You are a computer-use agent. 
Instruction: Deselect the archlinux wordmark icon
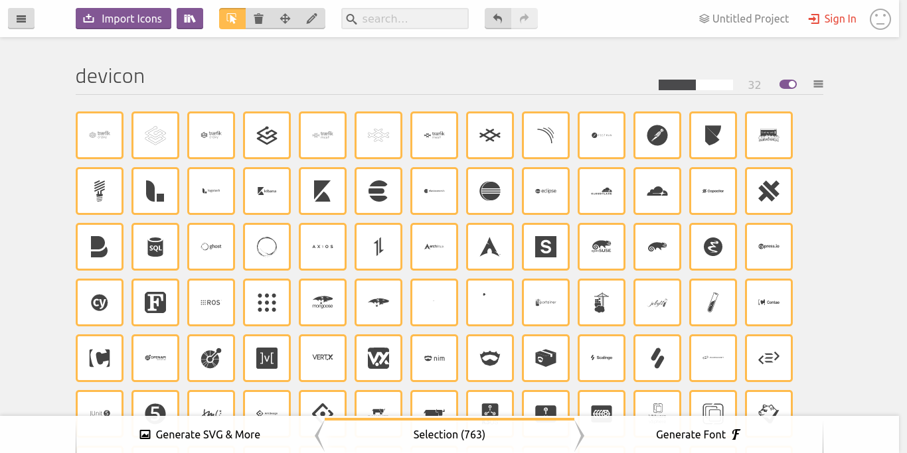(x=434, y=247)
